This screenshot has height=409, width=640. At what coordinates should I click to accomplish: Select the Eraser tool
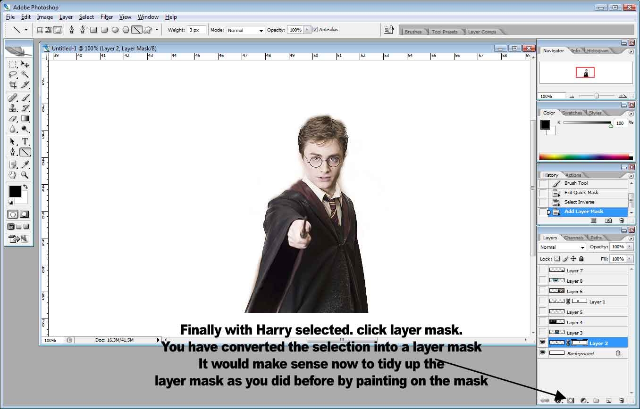coord(13,119)
